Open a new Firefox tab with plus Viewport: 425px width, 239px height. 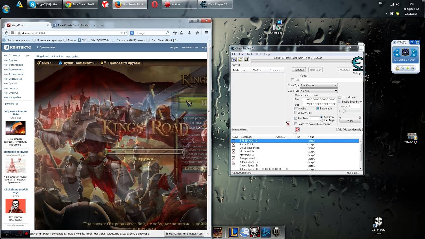tap(102, 25)
